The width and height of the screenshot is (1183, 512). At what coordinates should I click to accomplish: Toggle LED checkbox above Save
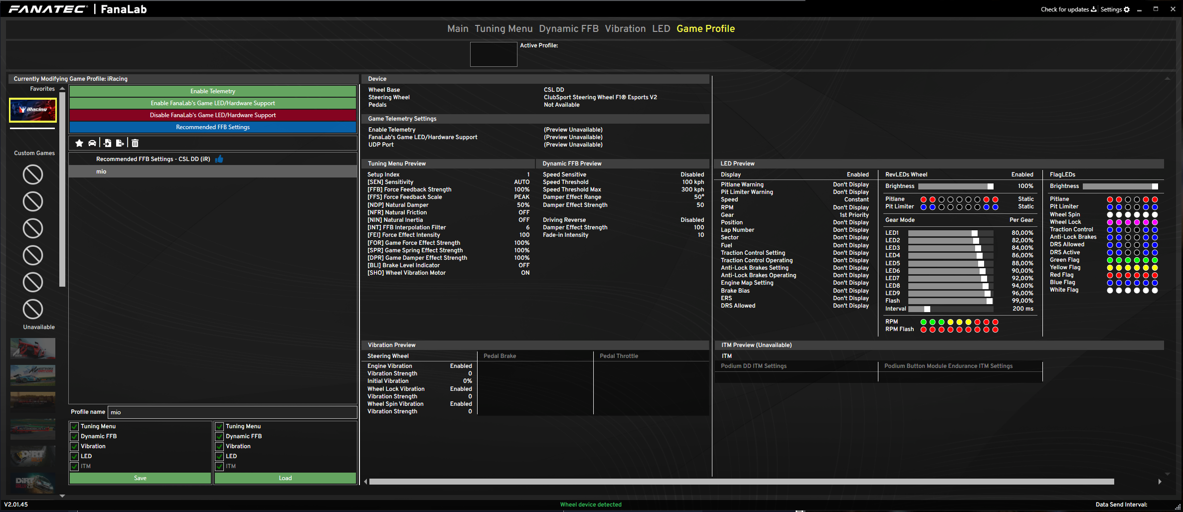click(x=74, y=456)
